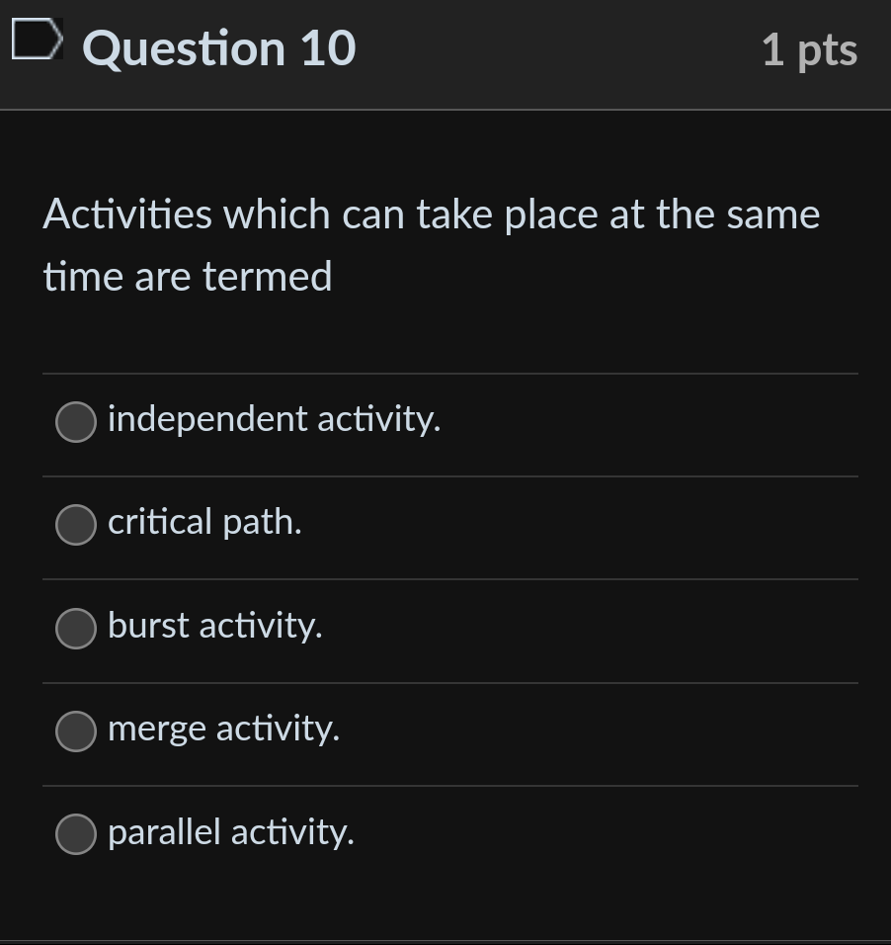Image resolution: width=891 pixels, height=945 pixels.
Task: Select the 'merge activity.' answer option
Action: pyautogui.click(x=75, y=732)
